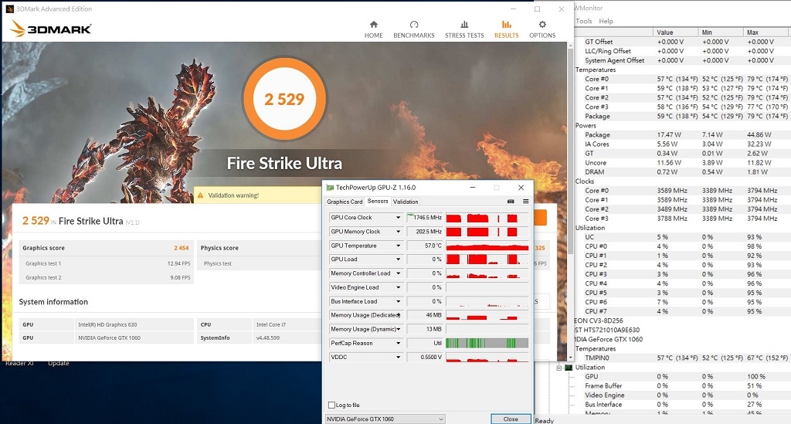The width and height of the screenshot is (791, 424).
Task: Click the Validation warning banner
Action: click(x=257, y=195)
